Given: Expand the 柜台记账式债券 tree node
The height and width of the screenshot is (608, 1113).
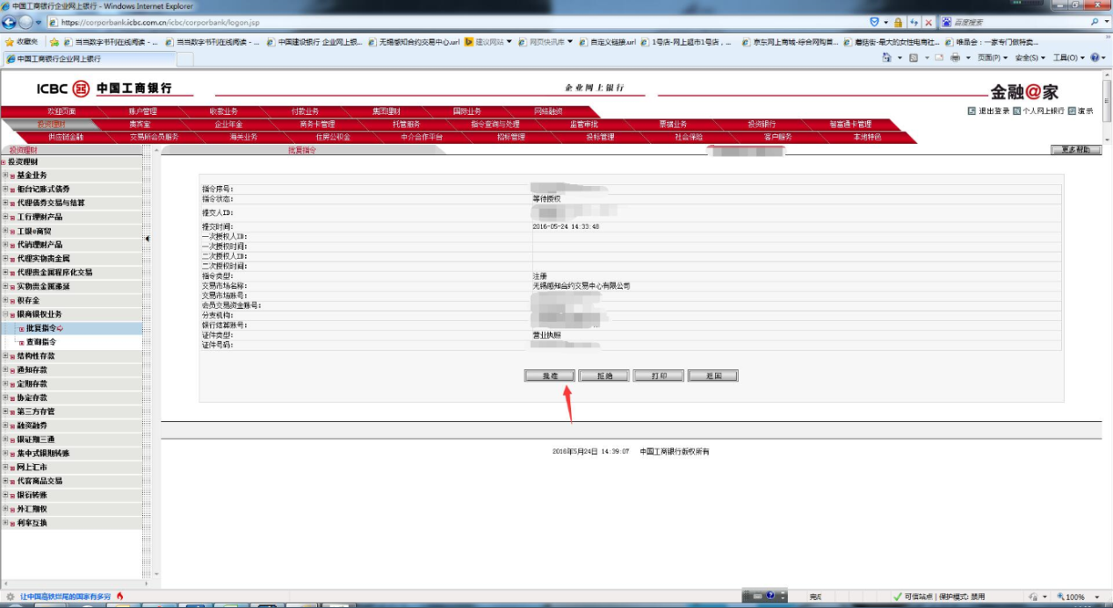Looking at the screenshot, I should (x=5, y=190).
